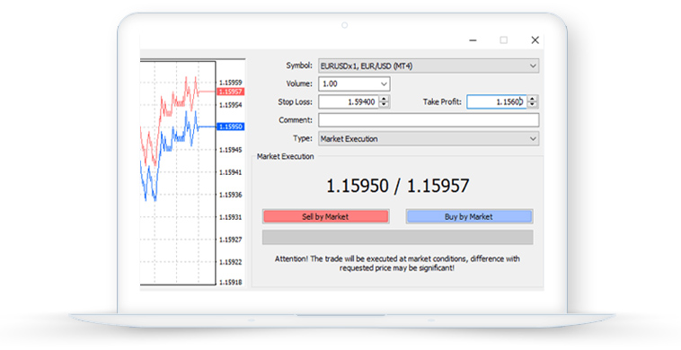Open the Symbol dropdown list
This screenshot has height=350, width=681.
533,66
